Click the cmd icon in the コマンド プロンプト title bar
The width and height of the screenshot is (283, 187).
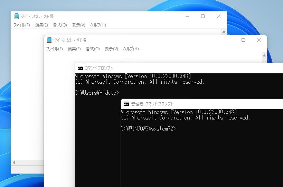(81, 68)
